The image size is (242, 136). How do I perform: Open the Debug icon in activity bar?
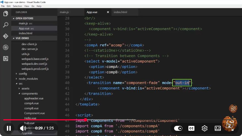[x=5, y=47]
